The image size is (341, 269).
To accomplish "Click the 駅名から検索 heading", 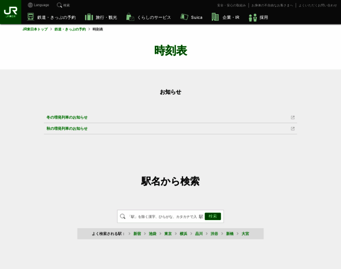I will [170, 181].
